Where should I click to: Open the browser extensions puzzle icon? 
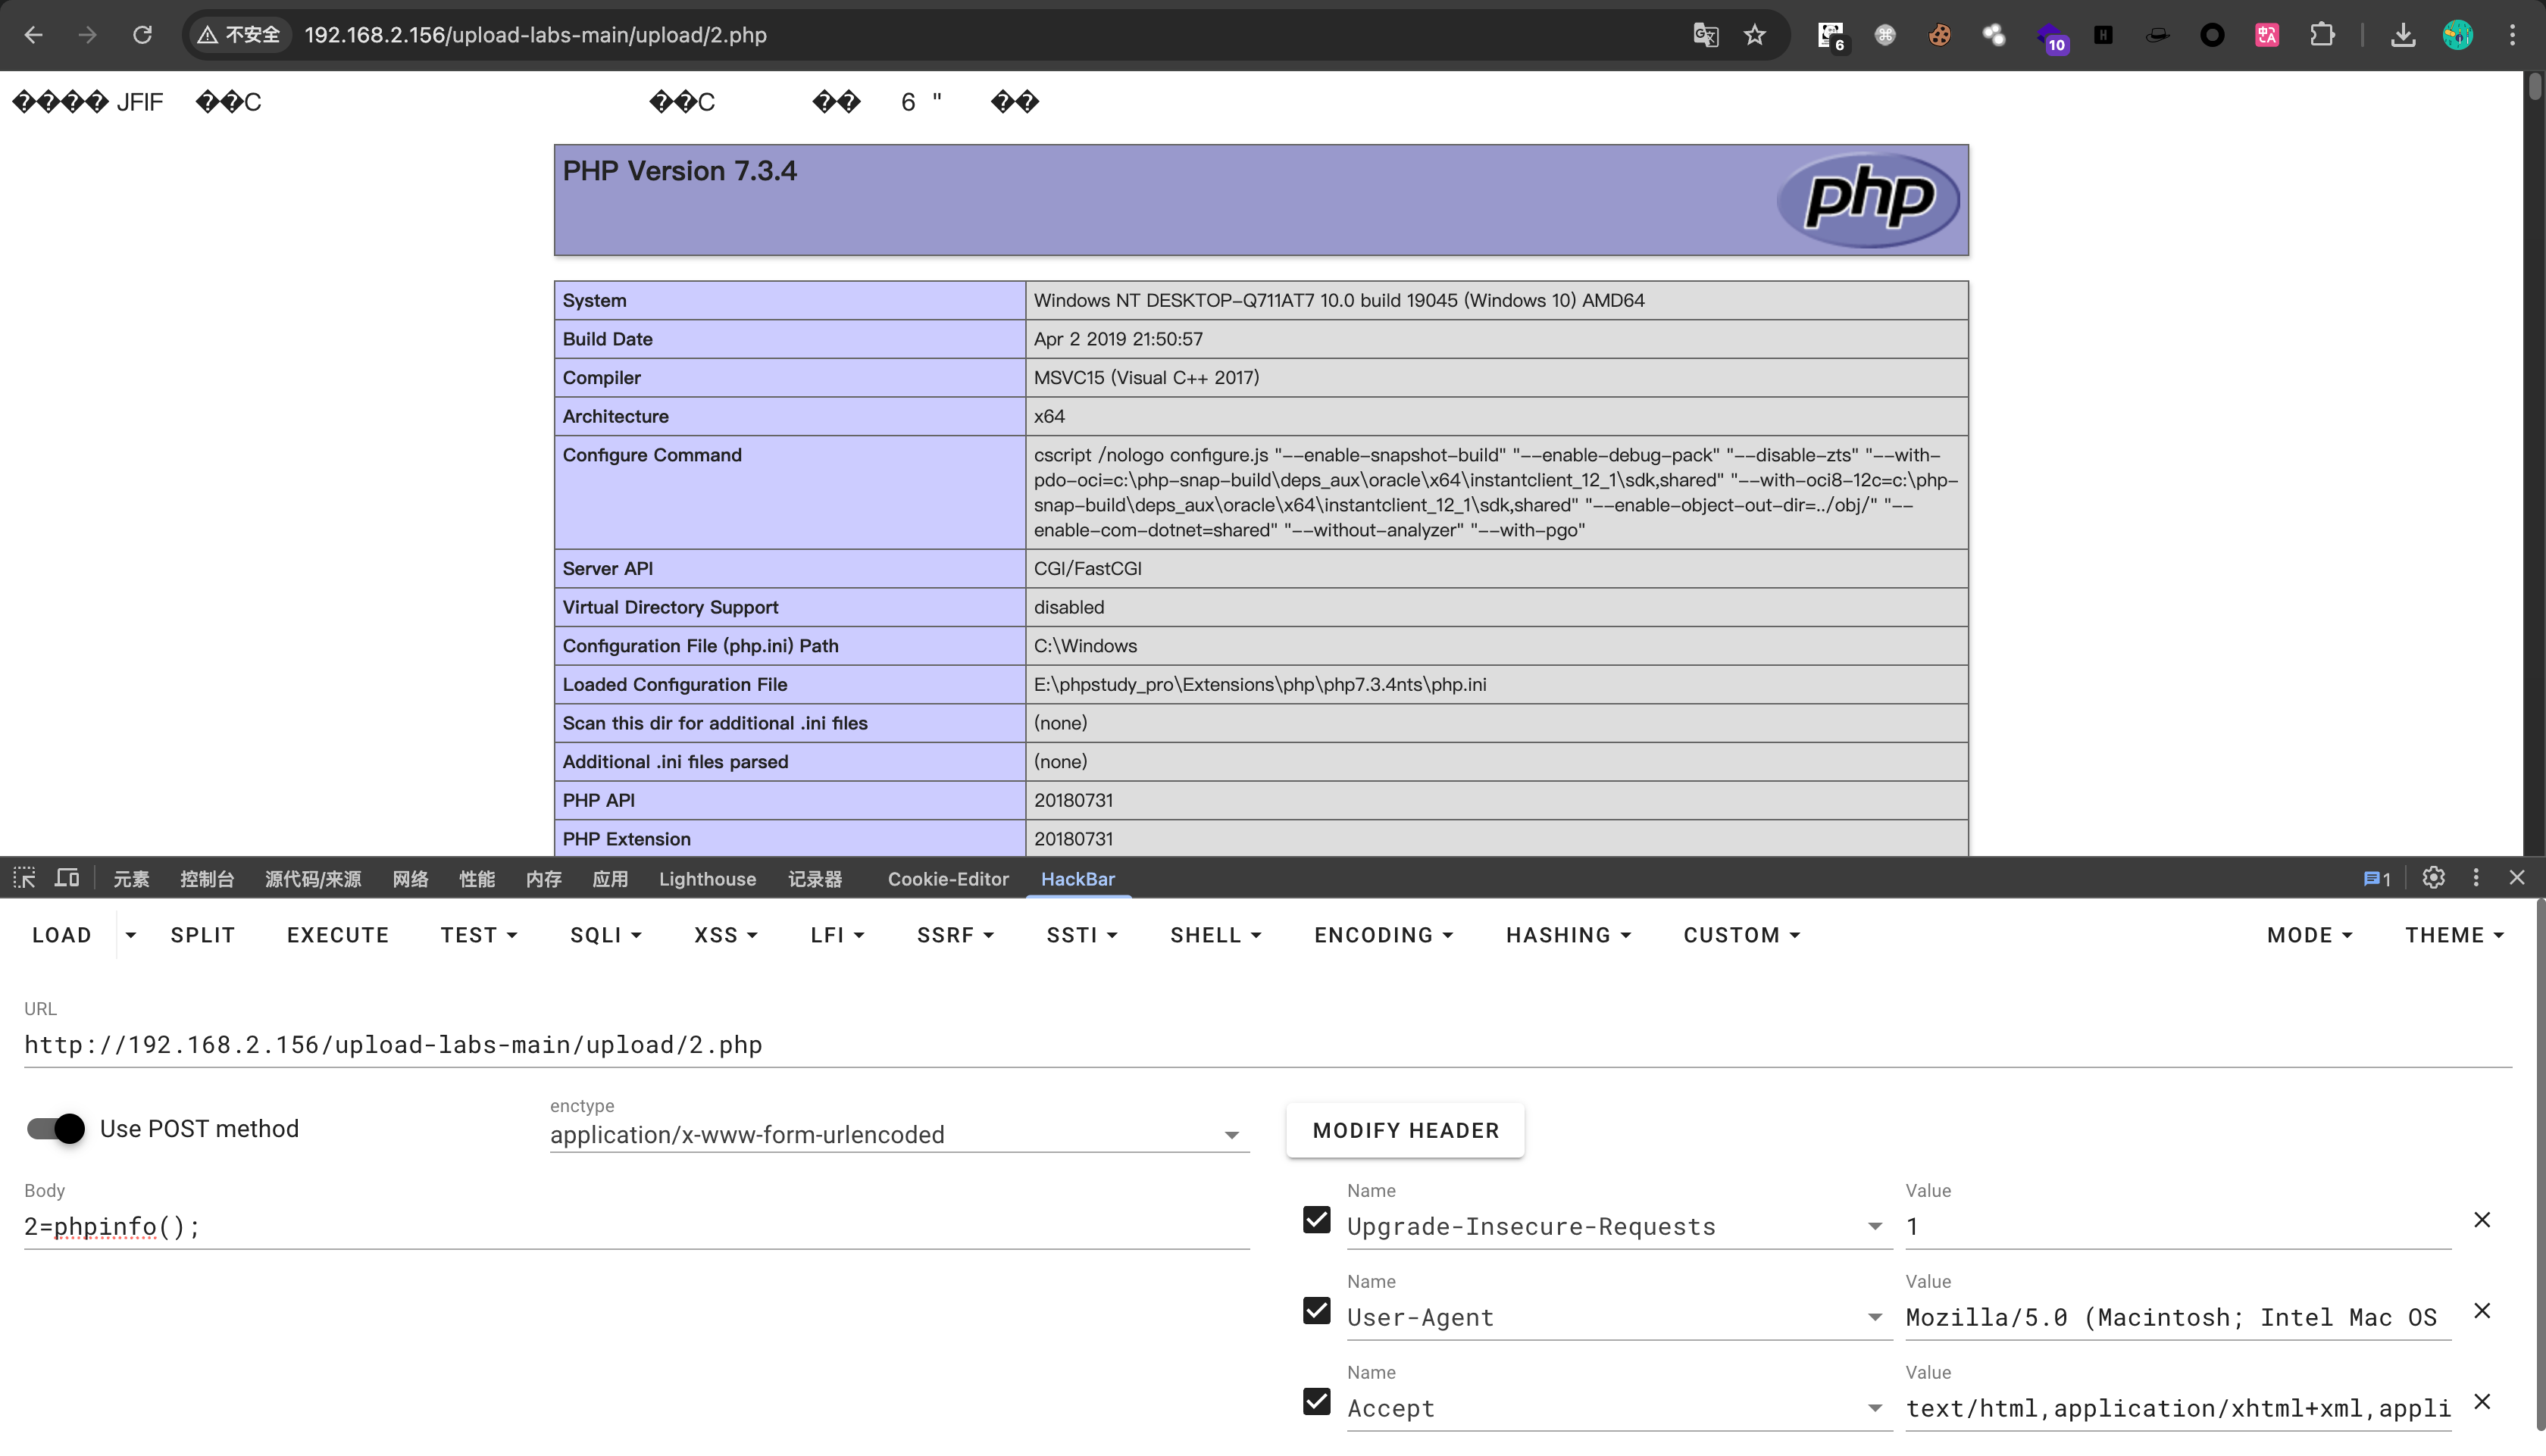(x=2322, y=35)
